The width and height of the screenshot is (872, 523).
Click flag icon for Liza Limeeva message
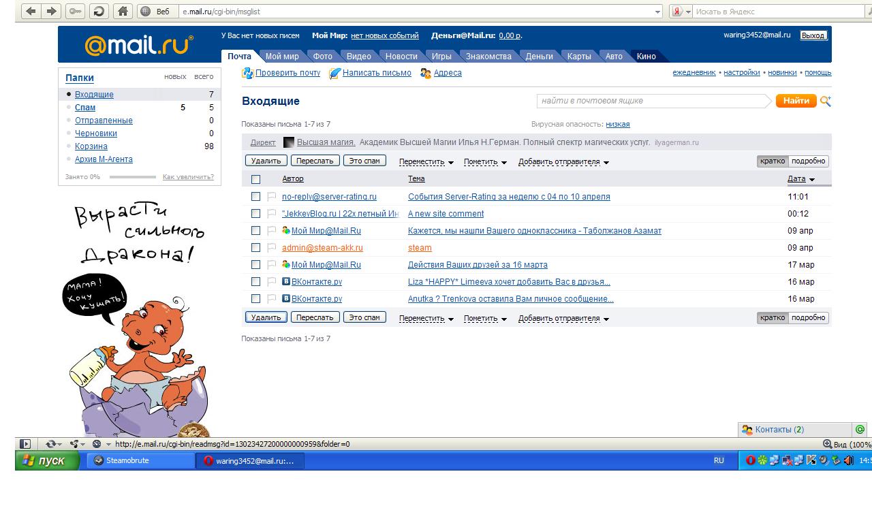pos(272,282)
